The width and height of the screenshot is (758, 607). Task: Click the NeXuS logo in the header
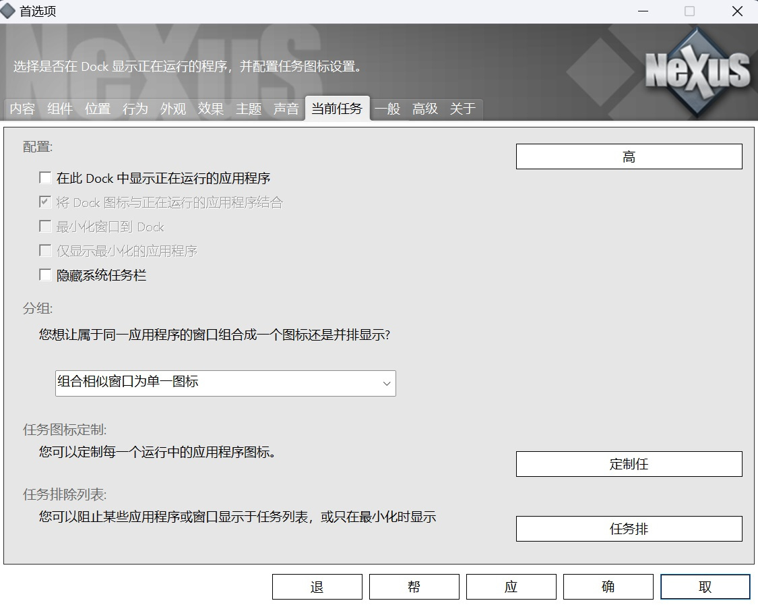[697, 71]
